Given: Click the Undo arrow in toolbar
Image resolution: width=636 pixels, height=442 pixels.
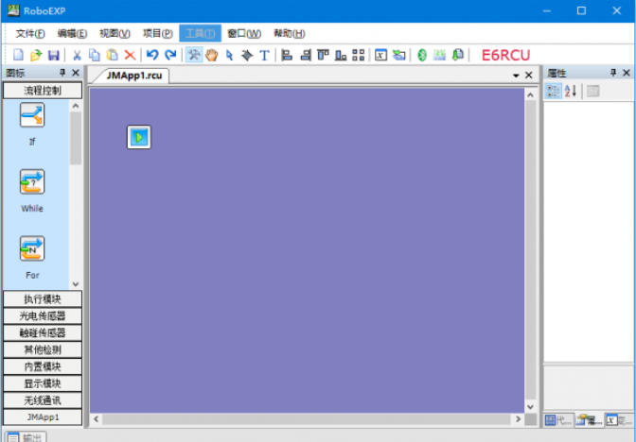Looking at the screenshot, I should [x=152, y=56].
